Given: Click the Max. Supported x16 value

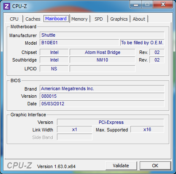Looking at the screenshot, I should pyautogui.click(x=147, y=129).
